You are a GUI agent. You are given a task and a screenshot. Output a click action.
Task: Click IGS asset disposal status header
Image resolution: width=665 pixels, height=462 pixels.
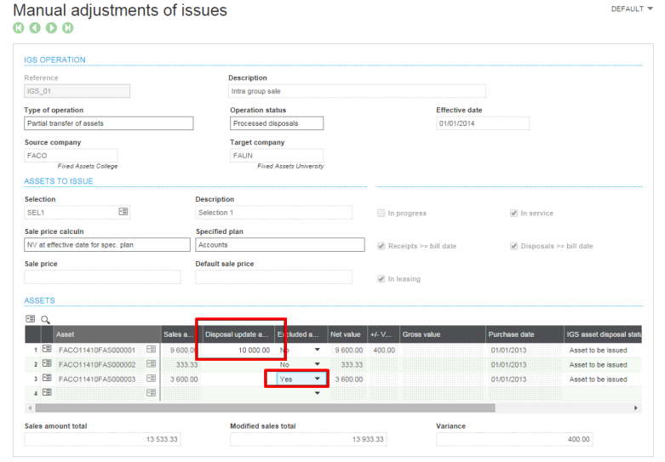click(x=603, y=334)
